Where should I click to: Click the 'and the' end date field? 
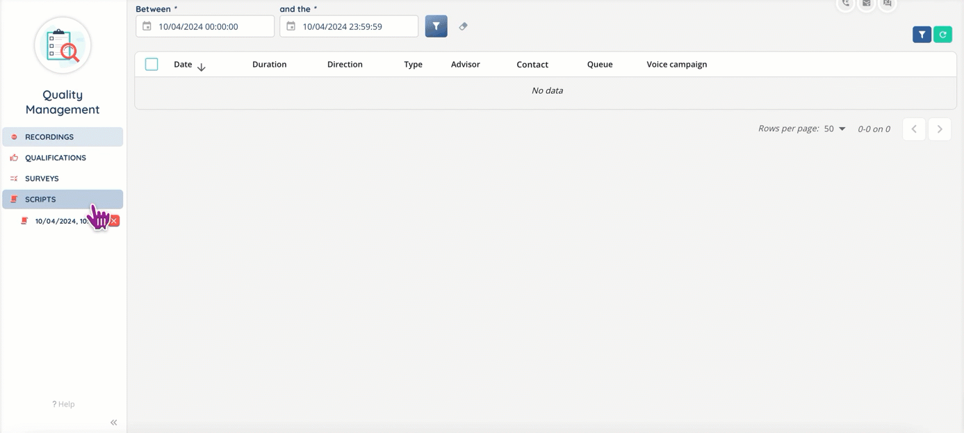[x=354, y=26]
